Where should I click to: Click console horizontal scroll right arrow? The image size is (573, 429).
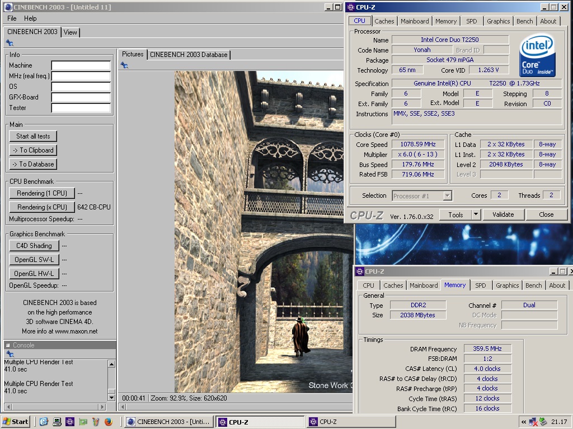click(102, 407)
